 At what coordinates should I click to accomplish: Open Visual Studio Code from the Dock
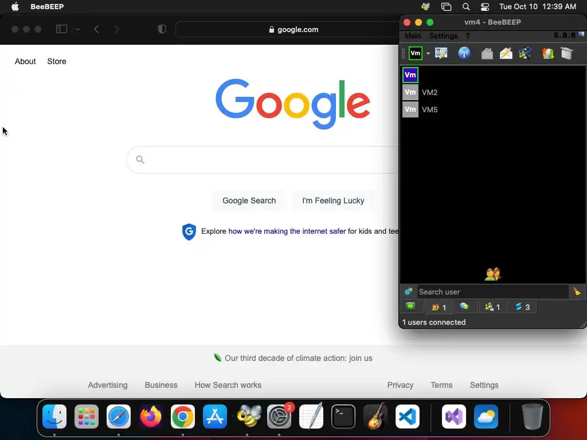coord(408,417)
